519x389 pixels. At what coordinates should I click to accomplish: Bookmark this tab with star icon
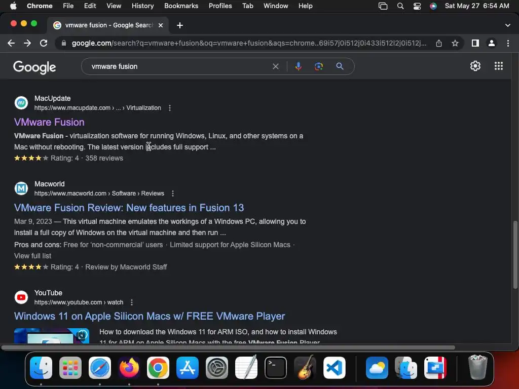click(455, 43)
